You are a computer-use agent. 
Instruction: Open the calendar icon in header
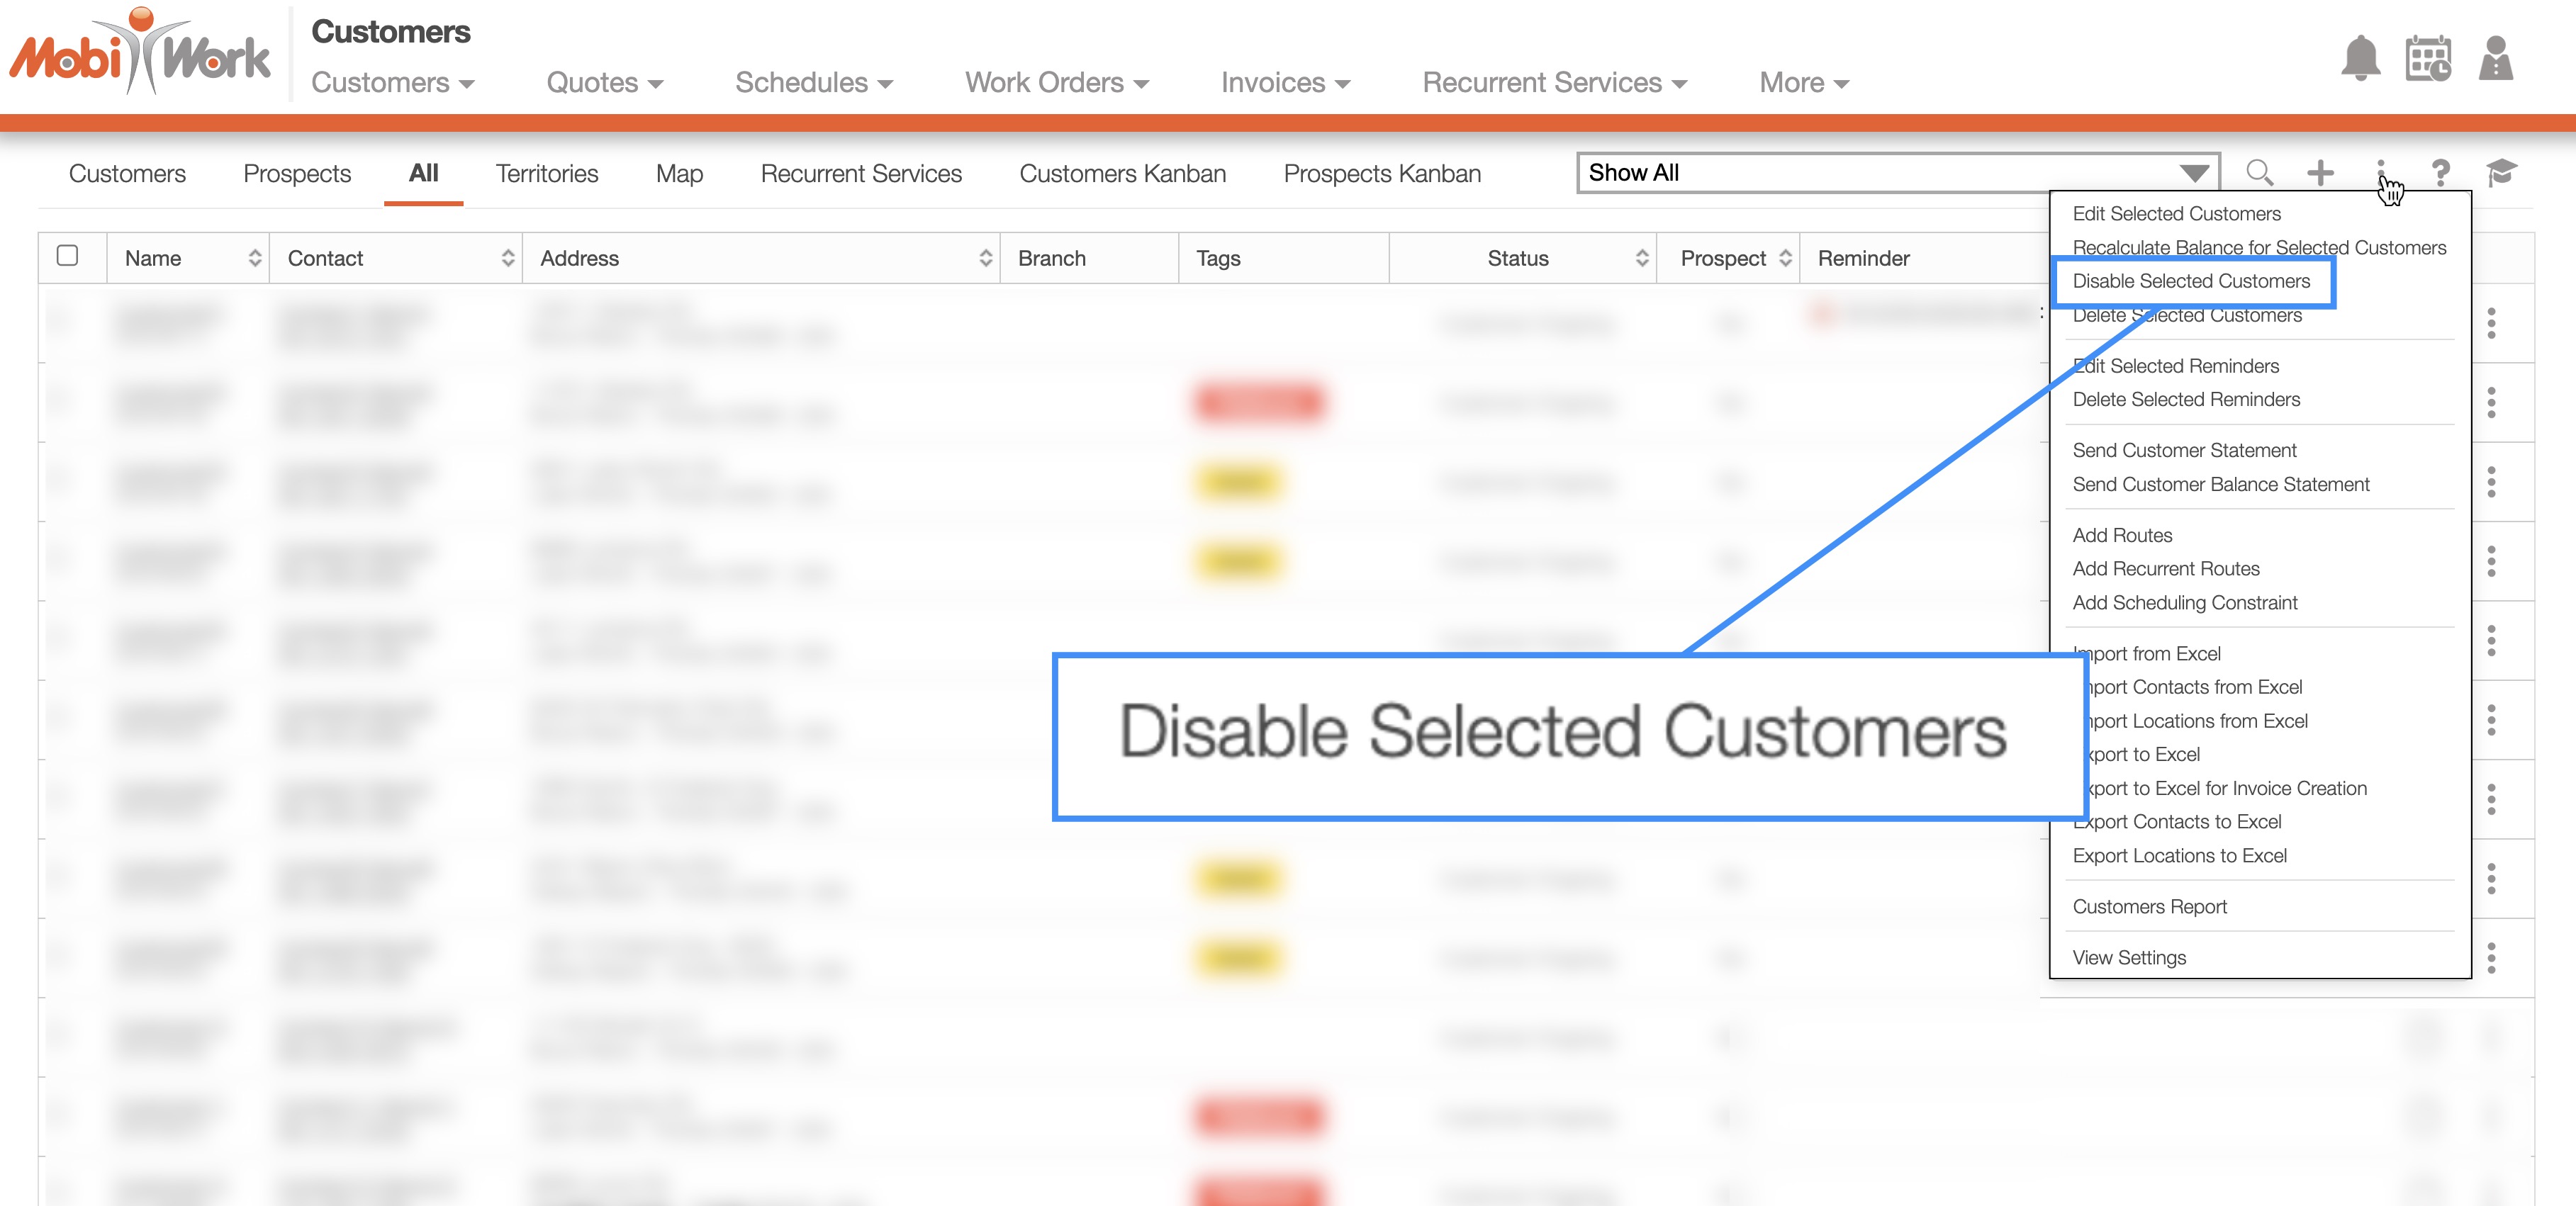[2428, 58]
